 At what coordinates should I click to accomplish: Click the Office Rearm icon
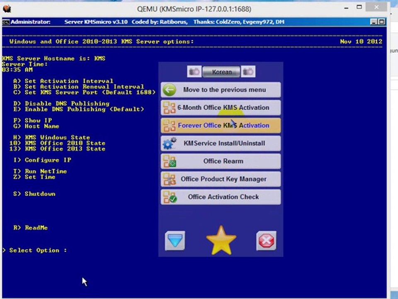169,161
